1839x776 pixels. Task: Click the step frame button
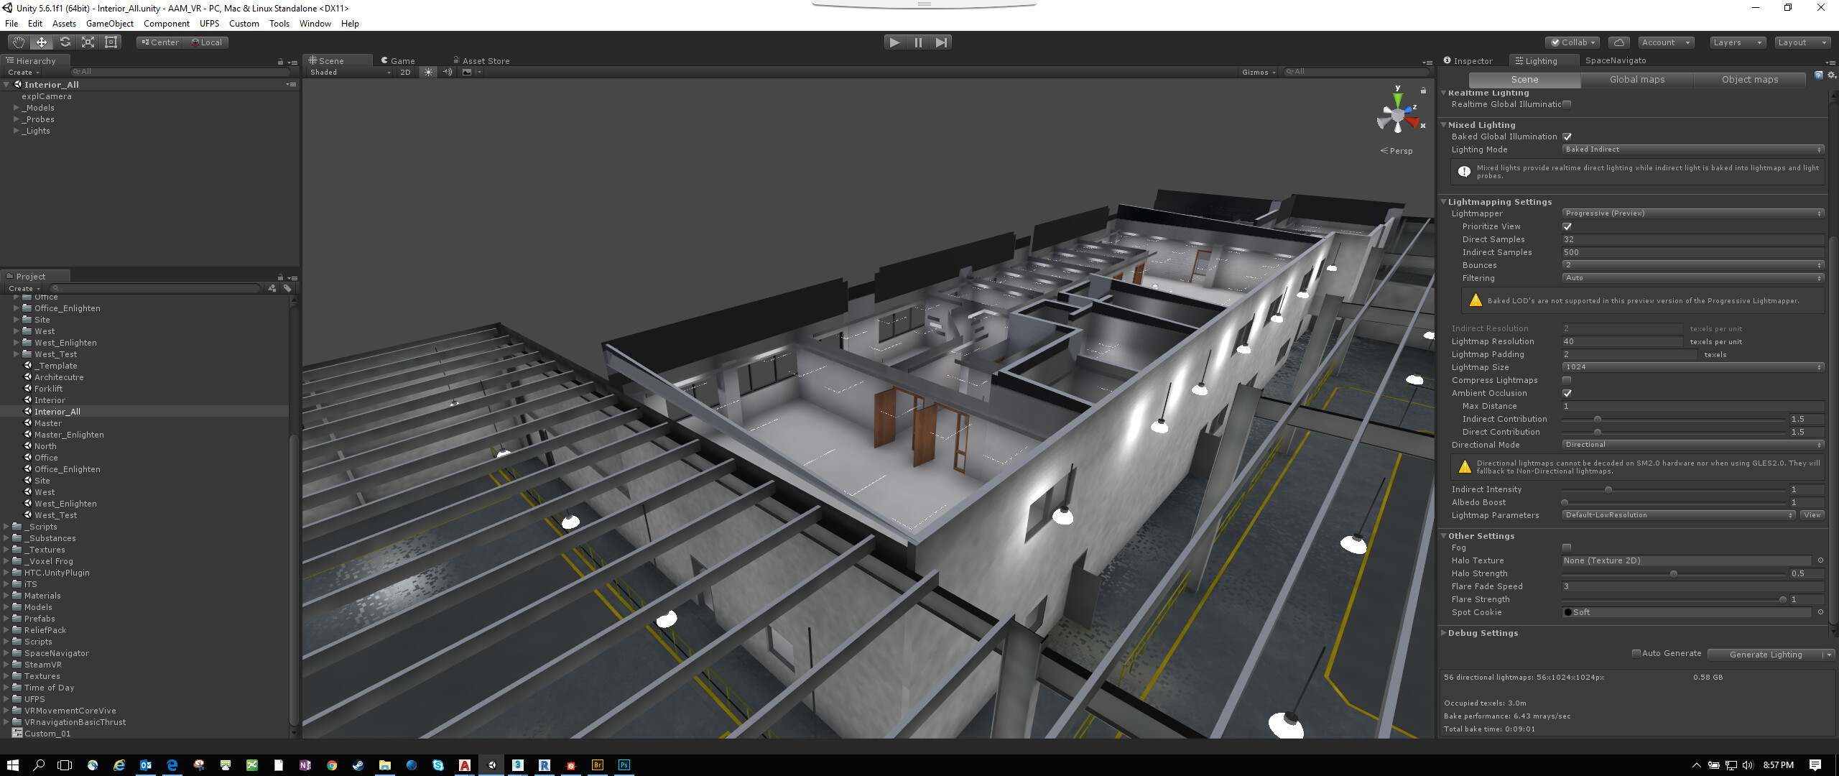(x=942, y=42)
